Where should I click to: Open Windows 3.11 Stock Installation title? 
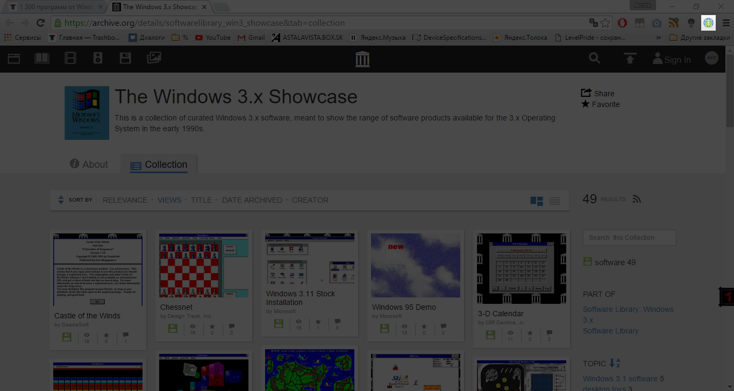[301, 298]
